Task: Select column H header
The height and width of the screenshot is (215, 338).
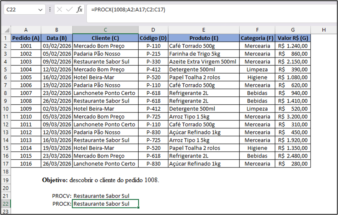Action: pyautogui.click(x=324, y=30)
